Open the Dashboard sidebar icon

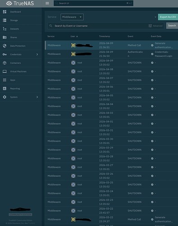[5, 12]
